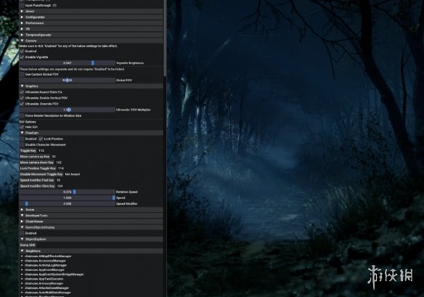This screenshot has height=297, width=424.
Task: Uncheck Ultrawide: Enable Vertical FOV
Action: pos(22,98)
